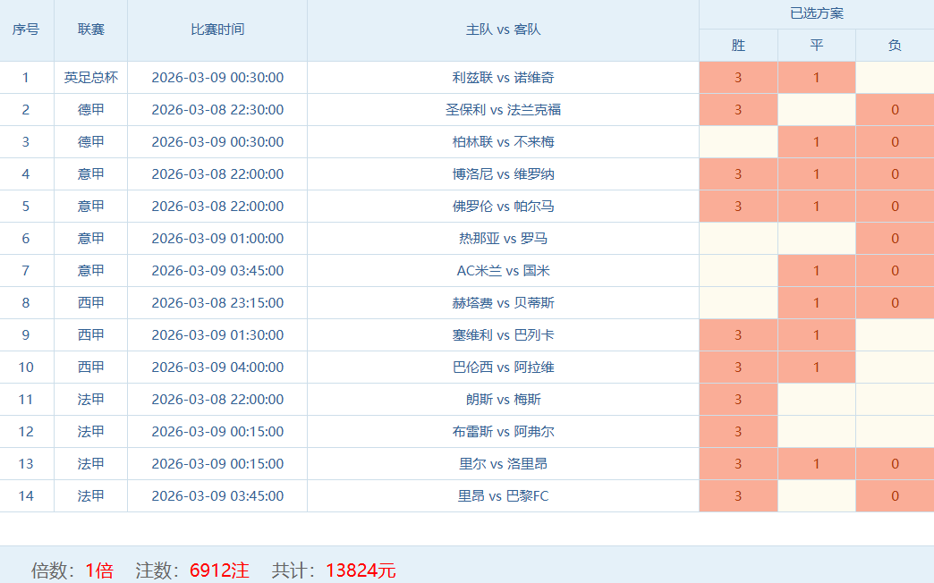Toggle draw selection for 里尔 vs 洛里昂
The width and height of the screenshot is (934, 583).
tap(816, 464)
